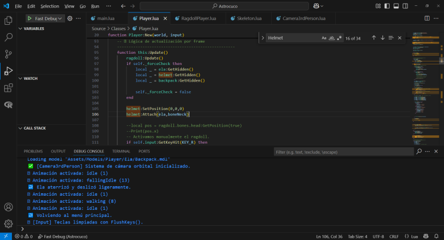Start debugging with green play button
444x240 pixels.
[29, 18]
